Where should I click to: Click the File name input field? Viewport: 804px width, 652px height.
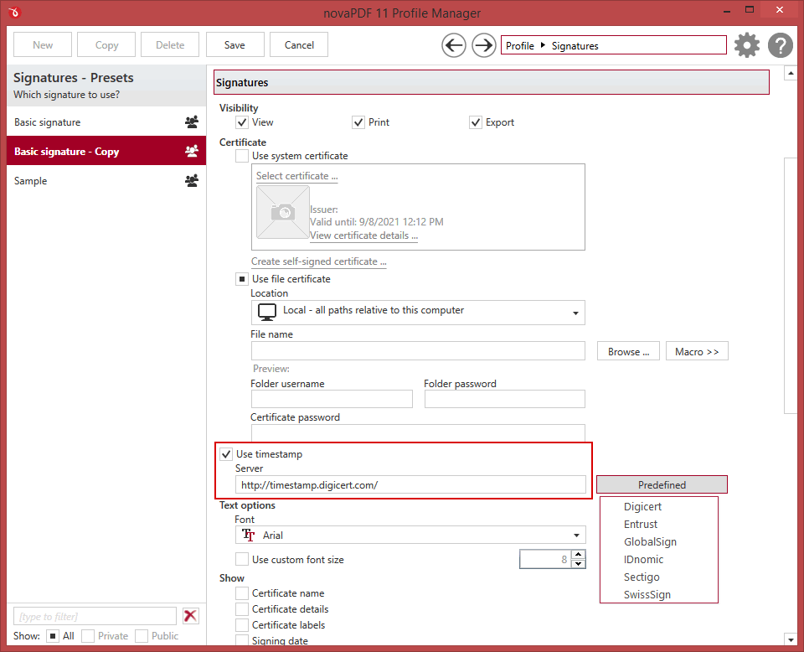pyautogui.click(x=418, y=351)
